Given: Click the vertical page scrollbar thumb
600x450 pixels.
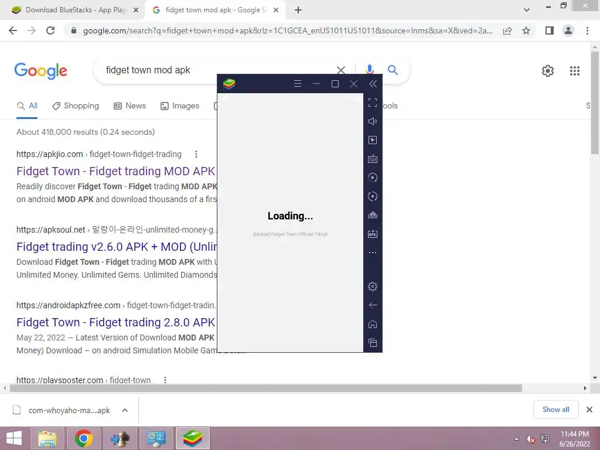Looking at the screenshot, I should tap(595, 103).
